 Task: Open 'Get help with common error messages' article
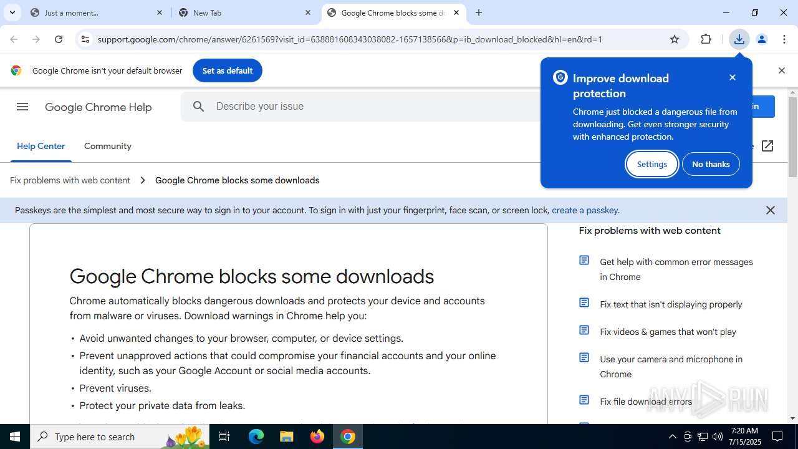[x=676, y=269]
